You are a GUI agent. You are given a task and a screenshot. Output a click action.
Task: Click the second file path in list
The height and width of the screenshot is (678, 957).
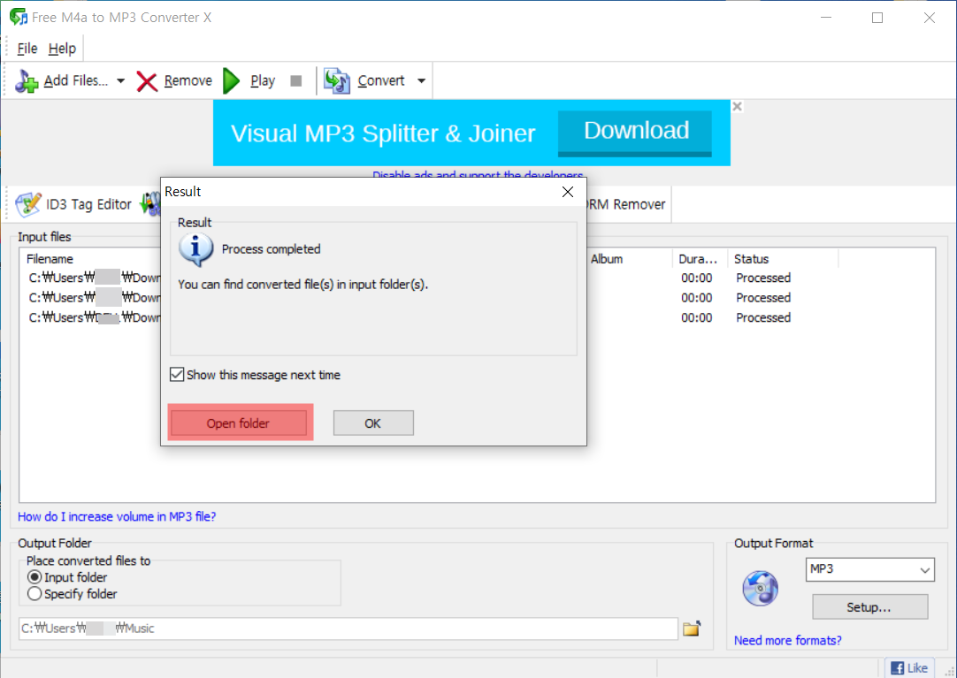click(x=94, y=298)
